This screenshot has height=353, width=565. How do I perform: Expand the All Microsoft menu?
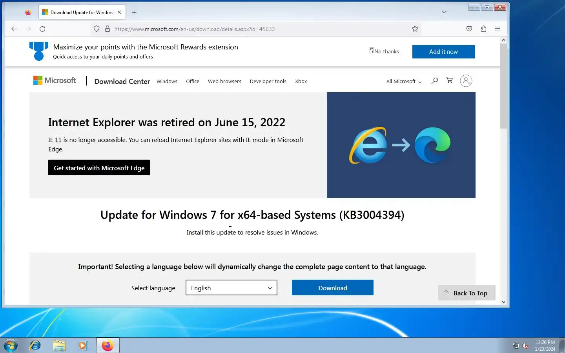pyautogui.click(x=404, y=82)
